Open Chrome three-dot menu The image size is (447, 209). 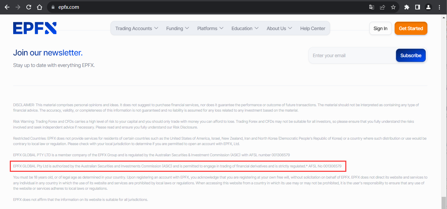[x=439, y=7]
